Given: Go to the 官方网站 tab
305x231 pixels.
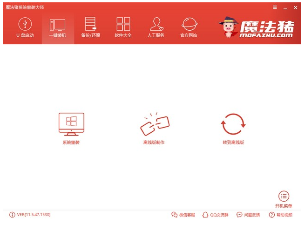Looking at the screenshot, I should point(189,27).
